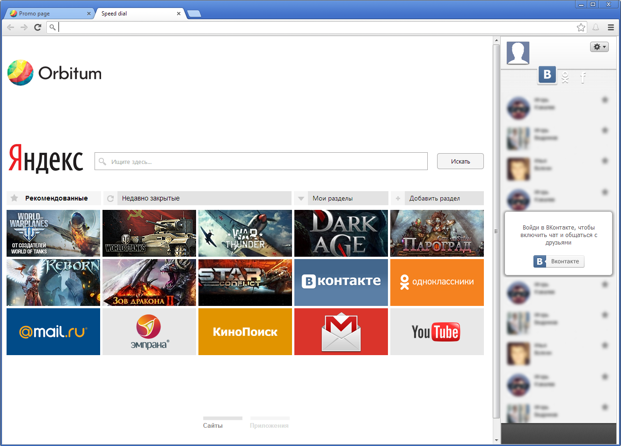Open the Dark Age tile
621x446 pixels.
(x=341, y=233)
